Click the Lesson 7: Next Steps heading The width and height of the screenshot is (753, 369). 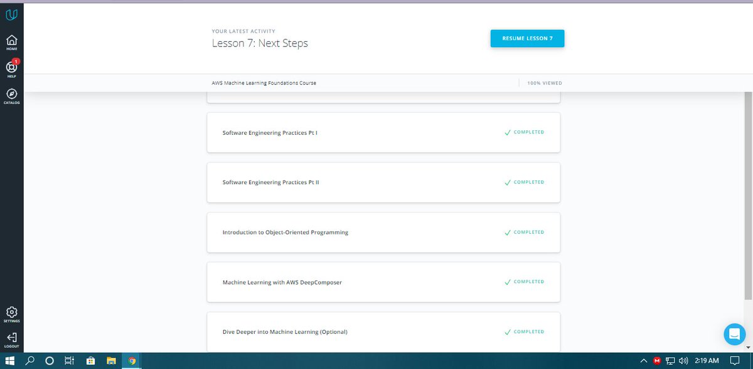[x=260, y=43]
